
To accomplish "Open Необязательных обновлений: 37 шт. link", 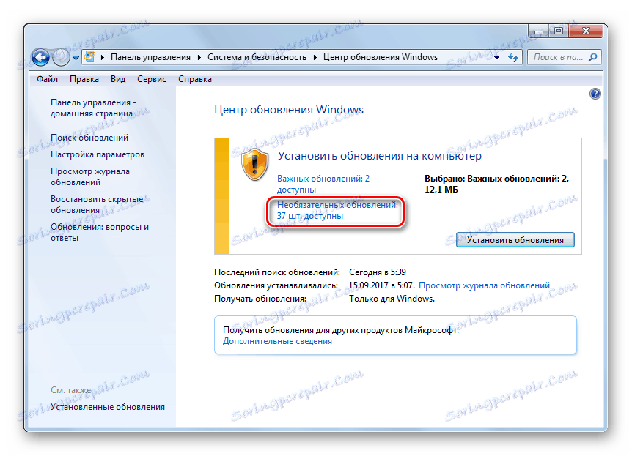I will [x=337, y=211].
